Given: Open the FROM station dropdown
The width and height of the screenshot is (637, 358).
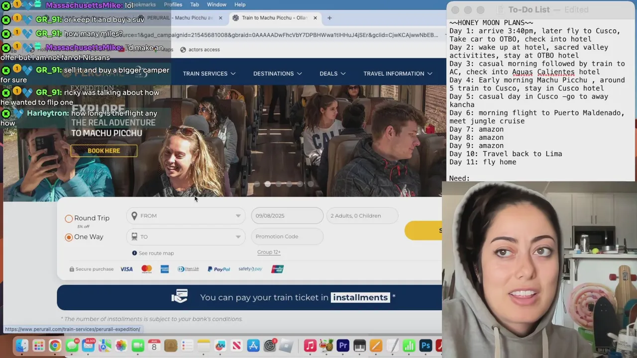Looking at the screenshot, I should pos(186,216).
